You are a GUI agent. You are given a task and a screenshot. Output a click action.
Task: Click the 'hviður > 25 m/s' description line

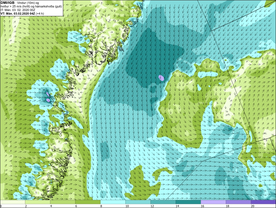point(31,7)
